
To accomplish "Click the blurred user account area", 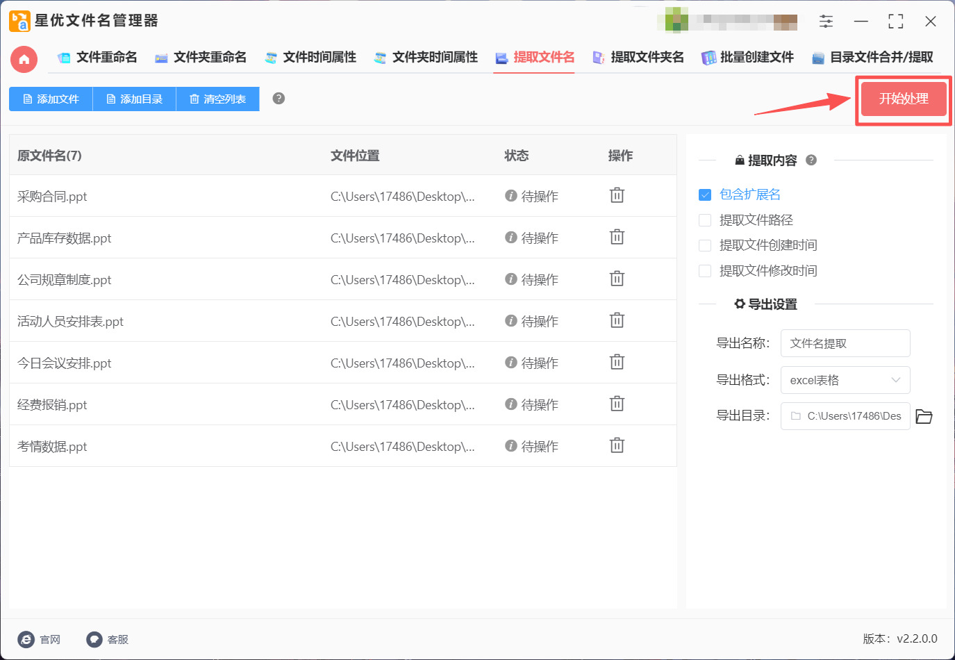I will [x=728, y=21].
